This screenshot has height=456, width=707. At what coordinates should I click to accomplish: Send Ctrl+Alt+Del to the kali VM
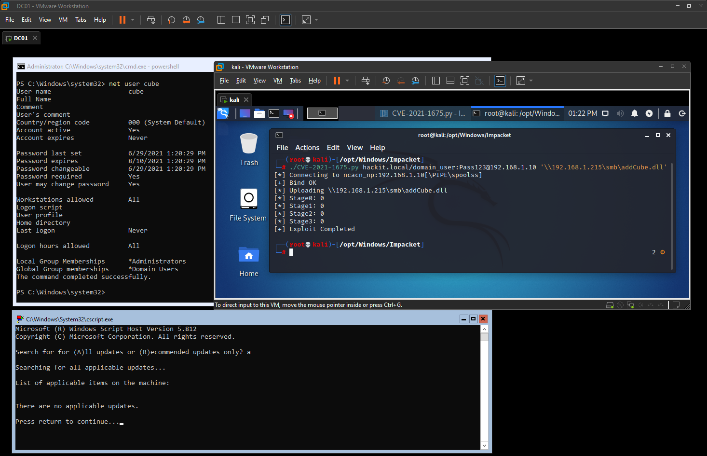coord(366,81)
